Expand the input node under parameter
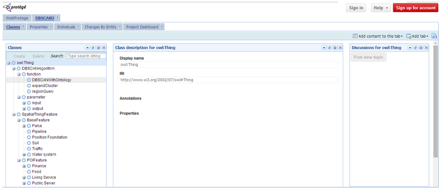The width and height of the screenshot is (441, 189). [x=24, y=103]
